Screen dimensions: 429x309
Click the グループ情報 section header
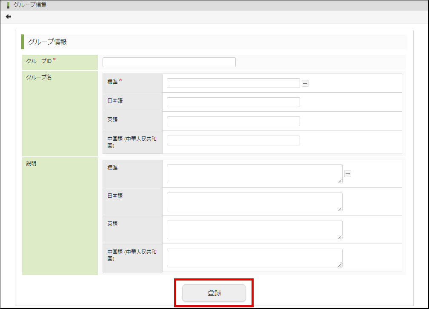47,42
